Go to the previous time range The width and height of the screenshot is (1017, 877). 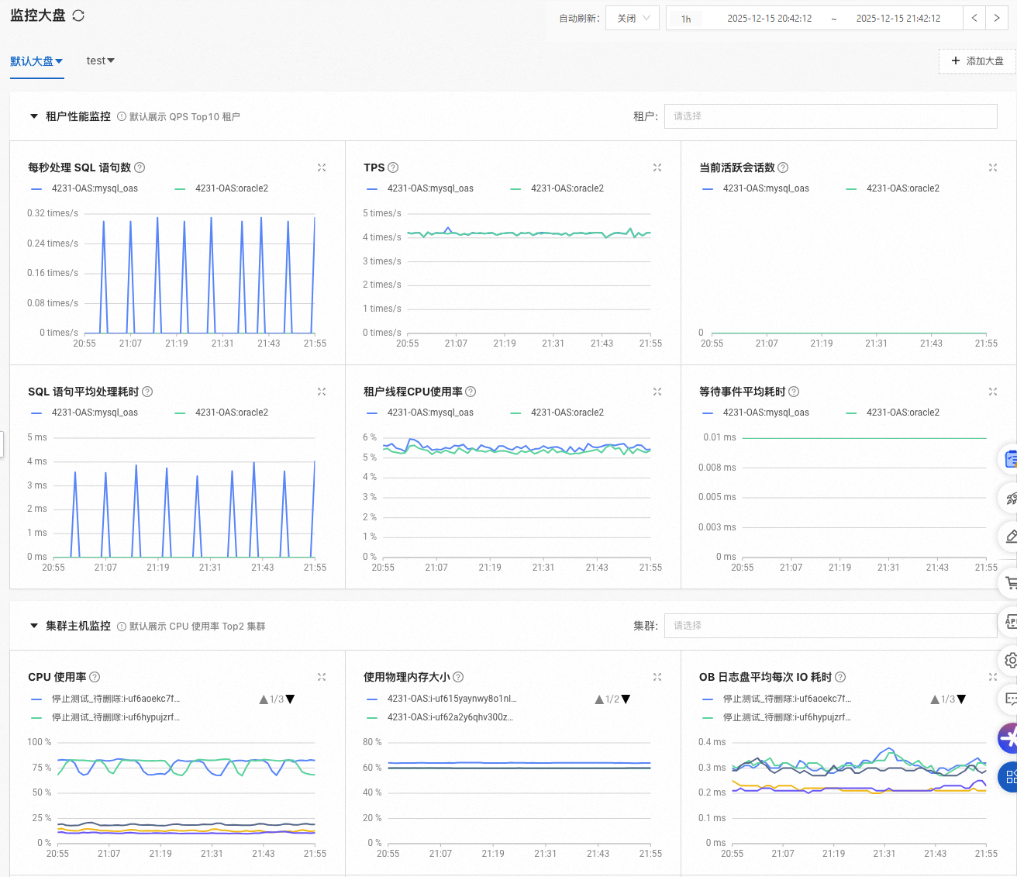974,18
